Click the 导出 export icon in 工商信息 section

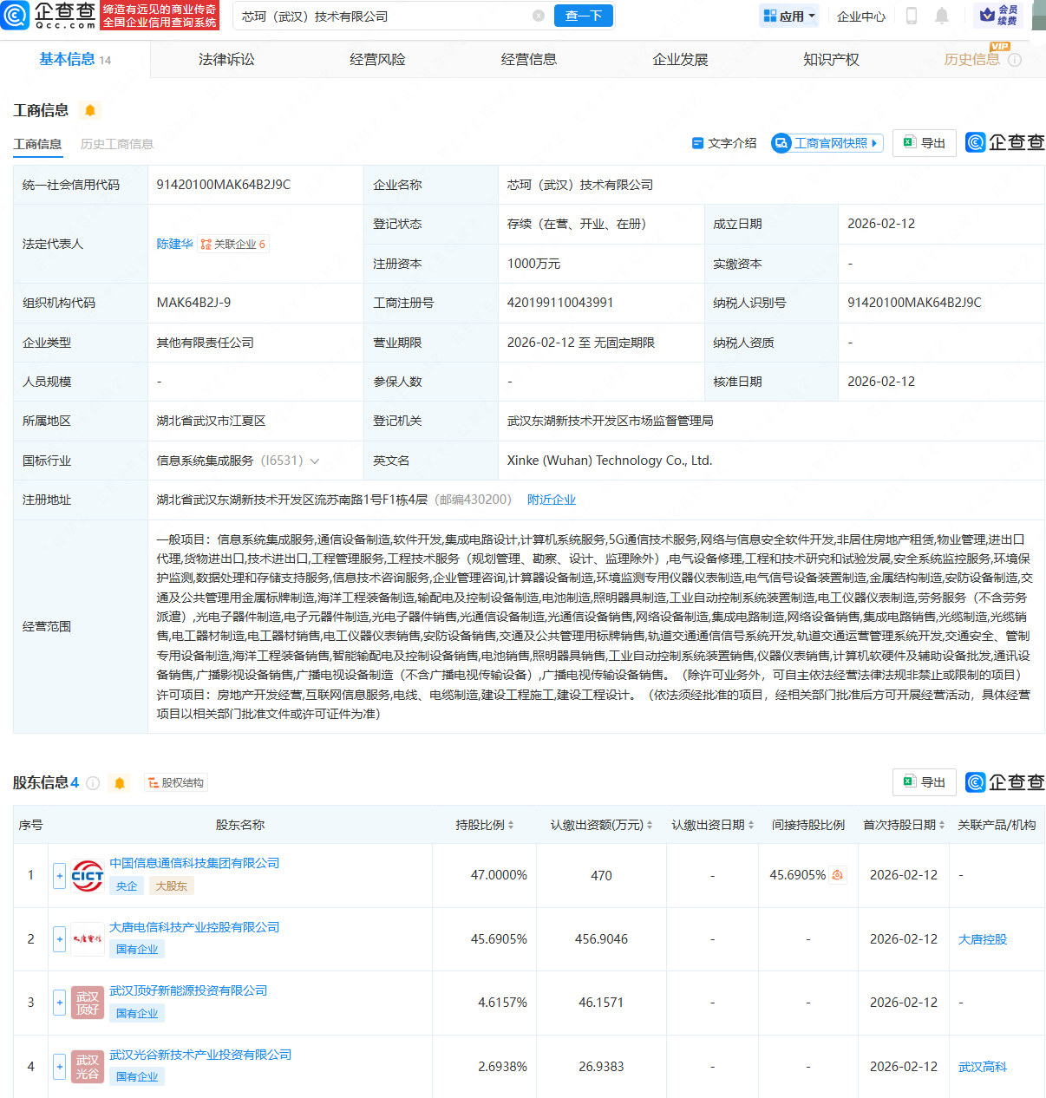click(923, 142)
